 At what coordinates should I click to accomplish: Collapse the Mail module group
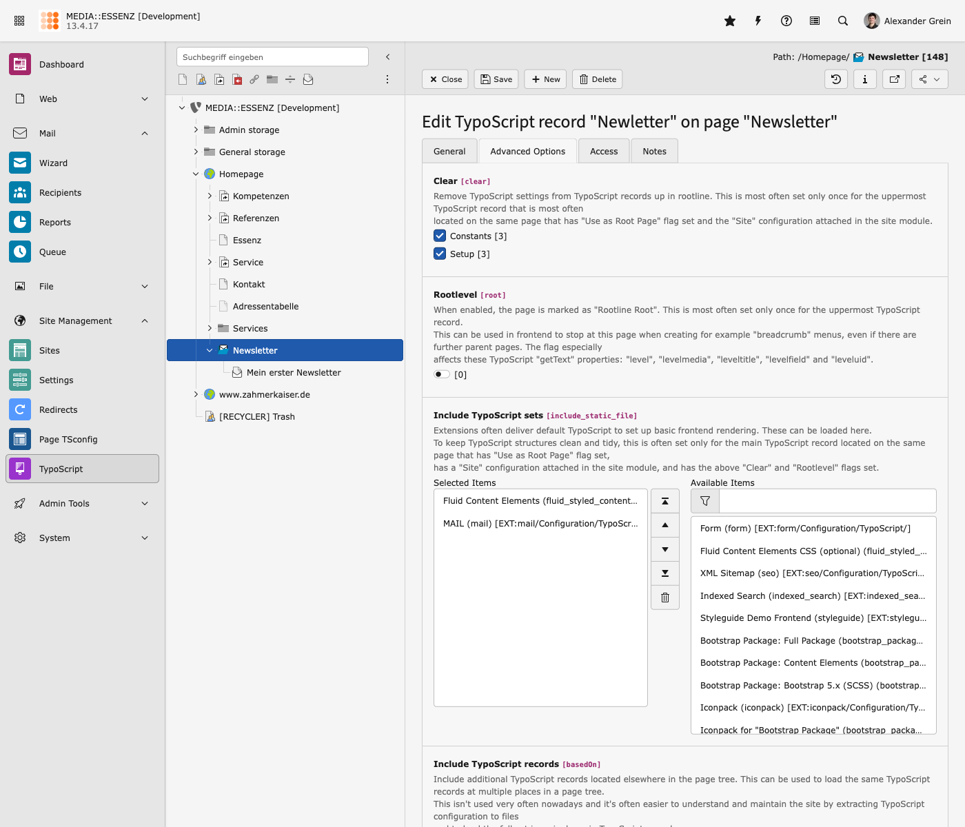point(82,133)
